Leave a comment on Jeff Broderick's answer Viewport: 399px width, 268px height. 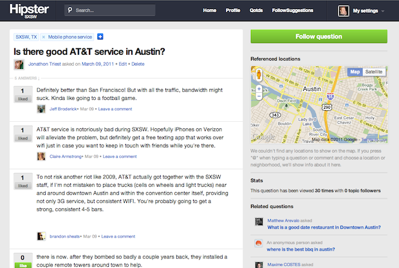(x=115, y=109)
